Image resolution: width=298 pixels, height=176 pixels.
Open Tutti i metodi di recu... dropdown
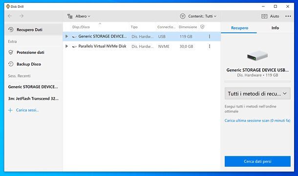point(257,93)
